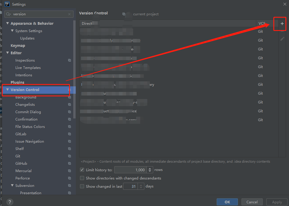Open Mercurial settings page
The height and width of the screenshot is (206, 289).
click(x=23, y=171)
